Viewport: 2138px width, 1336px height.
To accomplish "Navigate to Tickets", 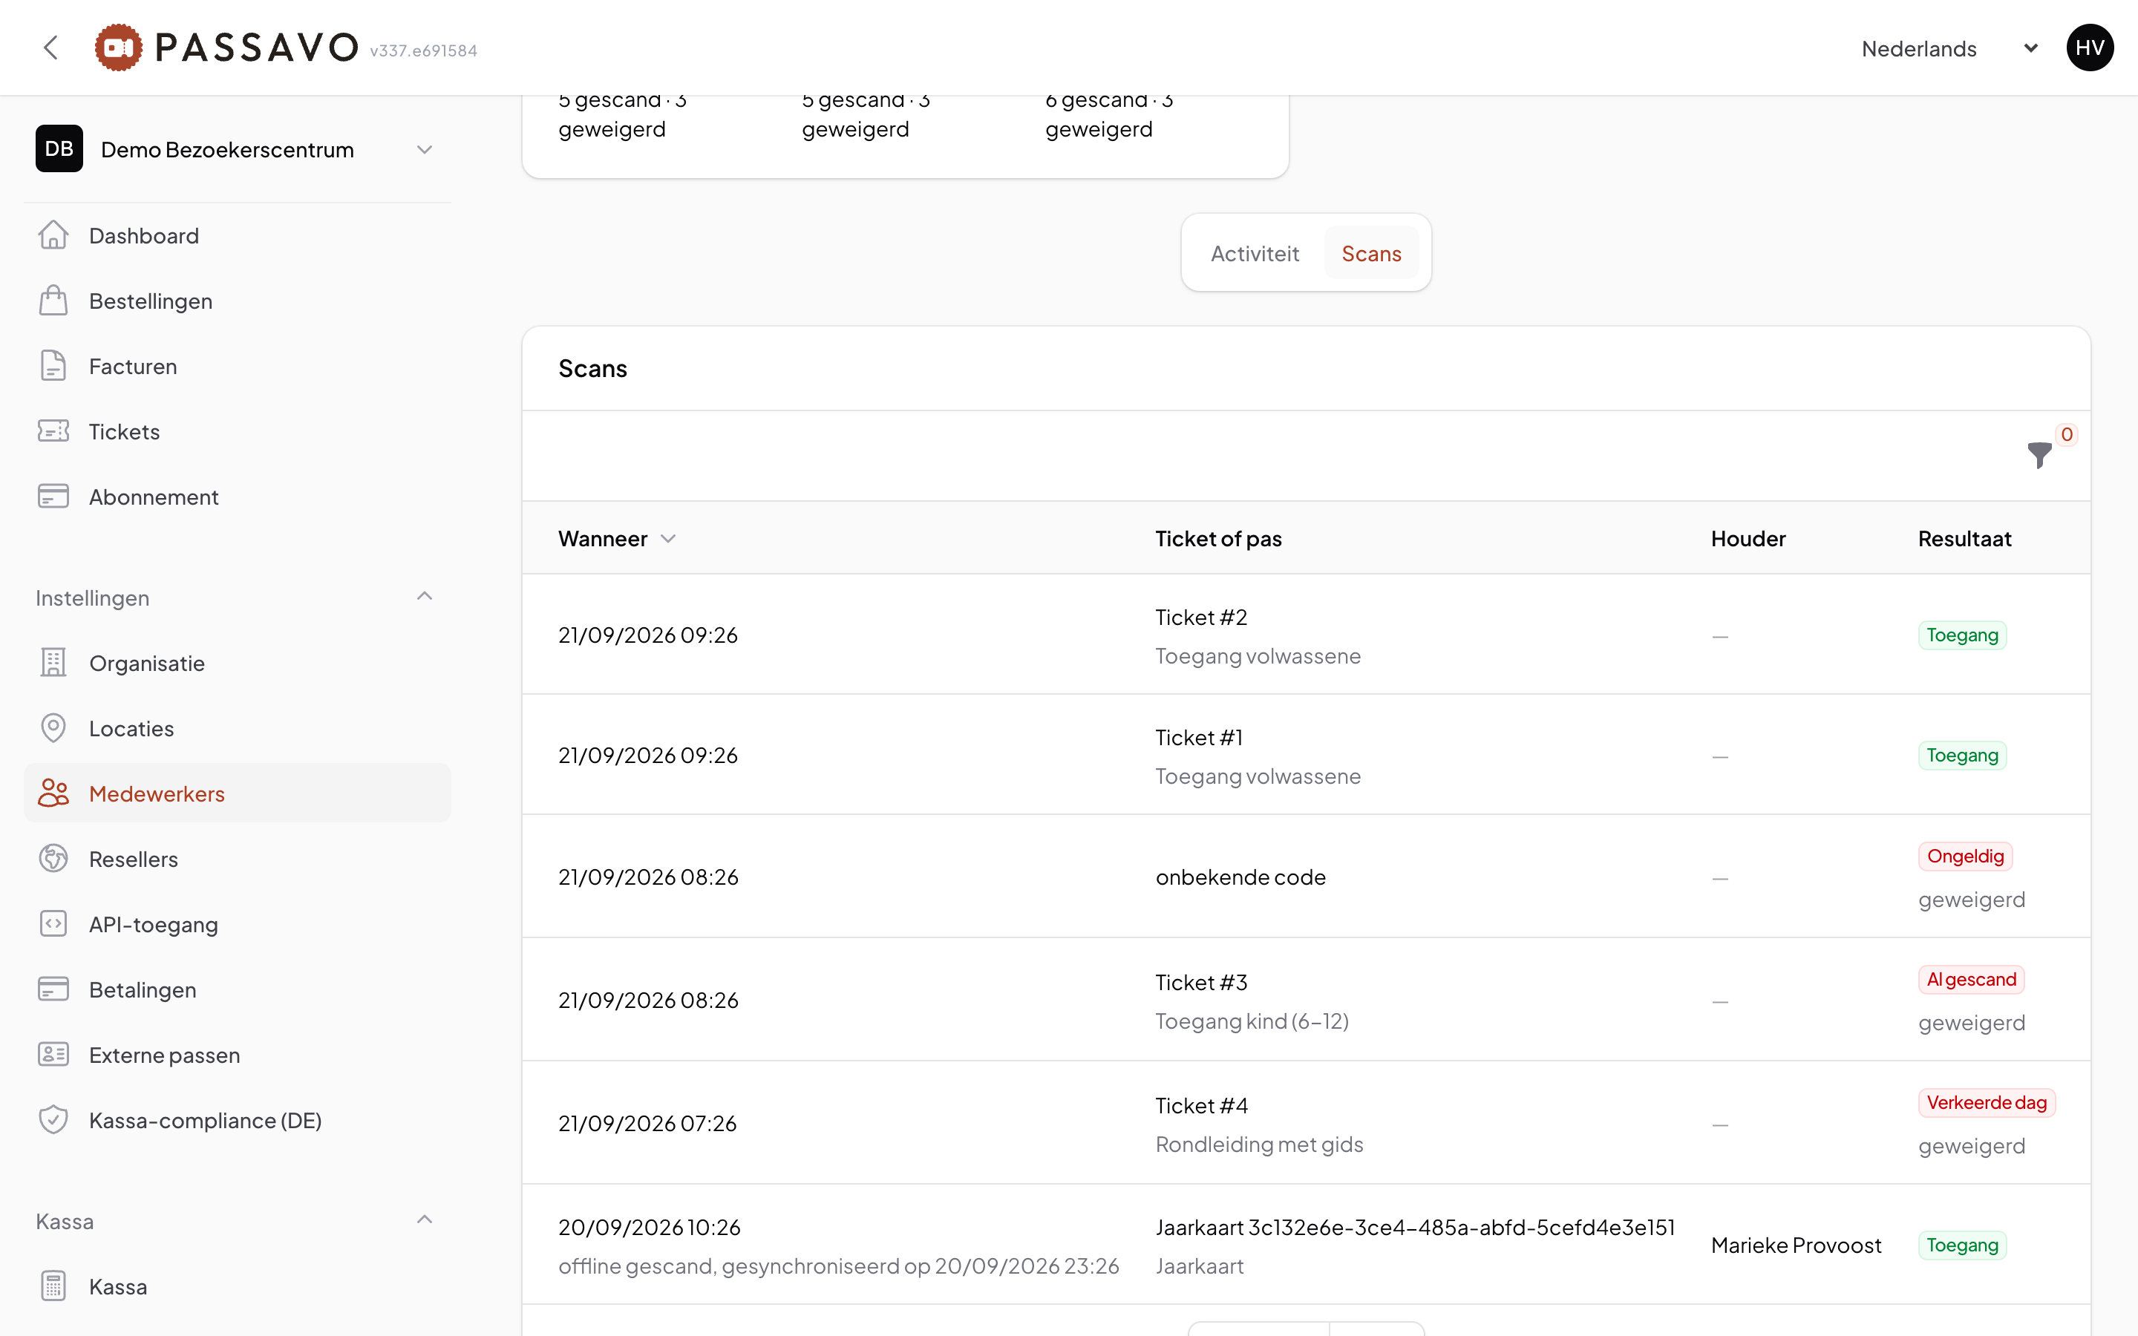I will 237,432.
